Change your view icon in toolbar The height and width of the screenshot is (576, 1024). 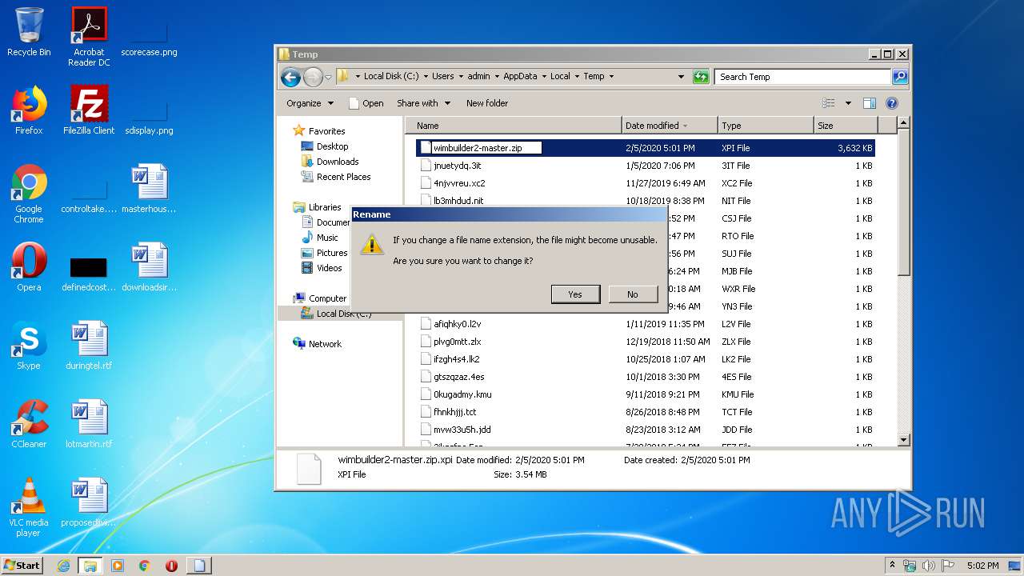829,103
